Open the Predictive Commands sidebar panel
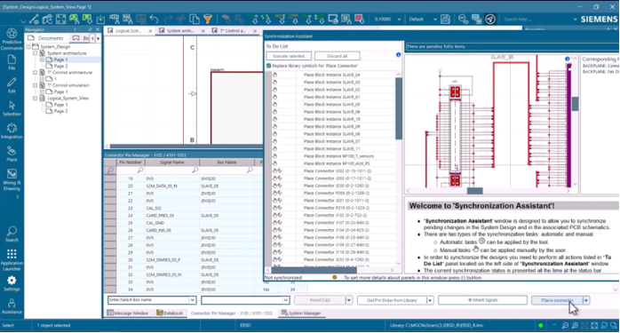Screen dimensions: 620x333 pos(12,39)
